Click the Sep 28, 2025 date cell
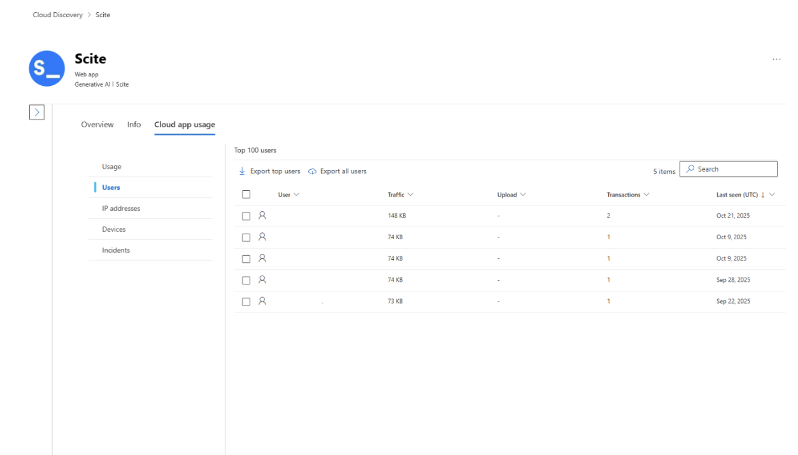Viewport: 798px width, 455px height. 733,280
